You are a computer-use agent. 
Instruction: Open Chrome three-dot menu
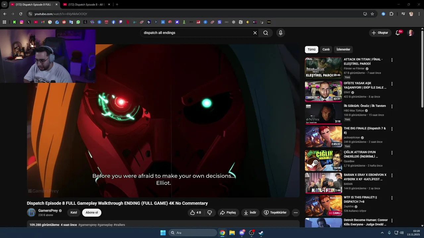click(419, 14)
